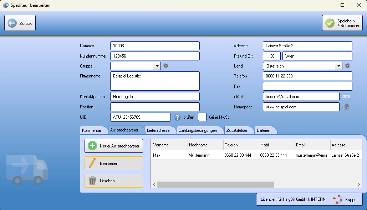367x210 pixels.
Task: Click the Zurück button
Action: (20, 22)
